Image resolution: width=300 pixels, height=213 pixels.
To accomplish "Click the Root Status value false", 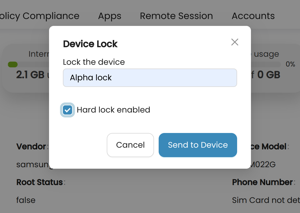I will (26, 200).
